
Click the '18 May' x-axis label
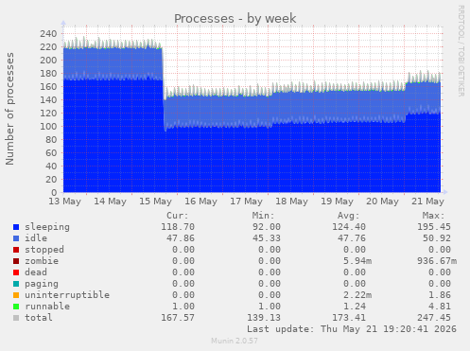click(x=291, y=202)
